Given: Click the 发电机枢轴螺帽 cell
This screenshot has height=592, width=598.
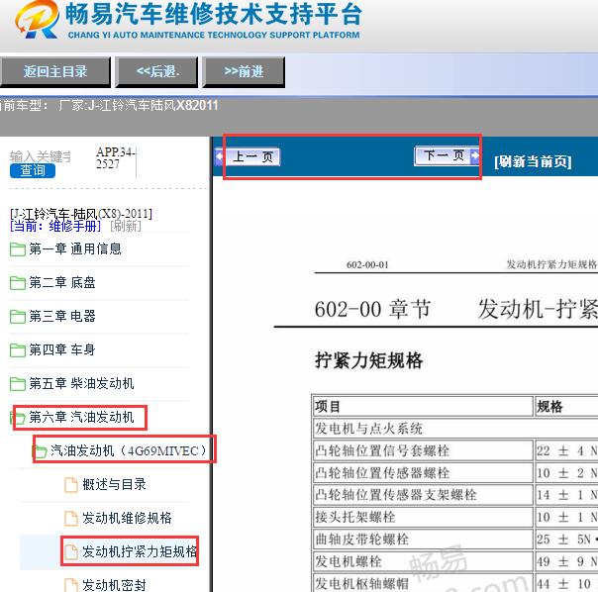Looking at the screenshot, I should coord(423,584).
